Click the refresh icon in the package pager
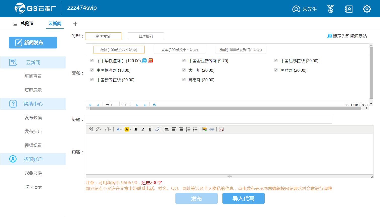The width and height of the screenshot is (380, 219). tap(154, 105)
